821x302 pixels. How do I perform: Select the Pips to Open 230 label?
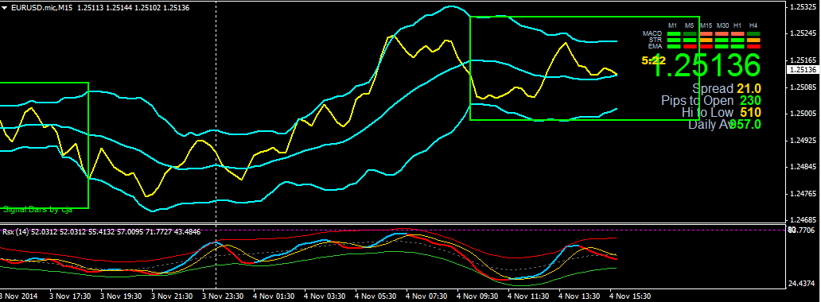coord(711,100)
